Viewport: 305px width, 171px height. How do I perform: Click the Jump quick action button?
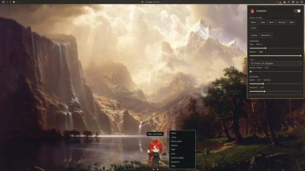point(263,22)
